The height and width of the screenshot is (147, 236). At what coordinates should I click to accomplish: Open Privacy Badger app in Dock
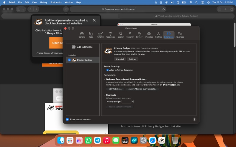click(162, 141)
